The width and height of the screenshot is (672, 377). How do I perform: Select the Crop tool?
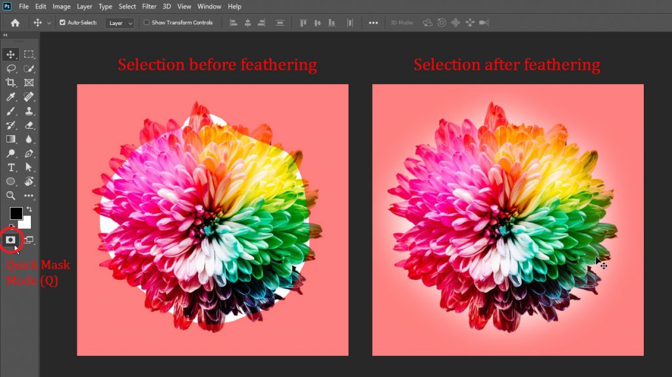pyautogui.click(x=11, y=83)
